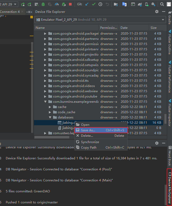Screen dimensions: 172x206
Task: Click the user account avatar icon
Action: 169,4
